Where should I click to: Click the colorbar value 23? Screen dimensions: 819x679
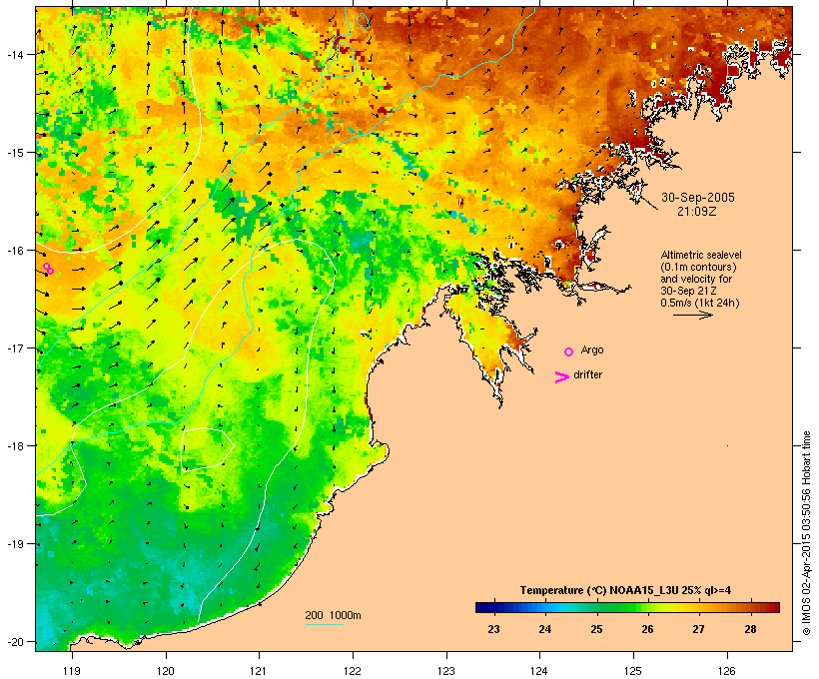tap(493, 629)
